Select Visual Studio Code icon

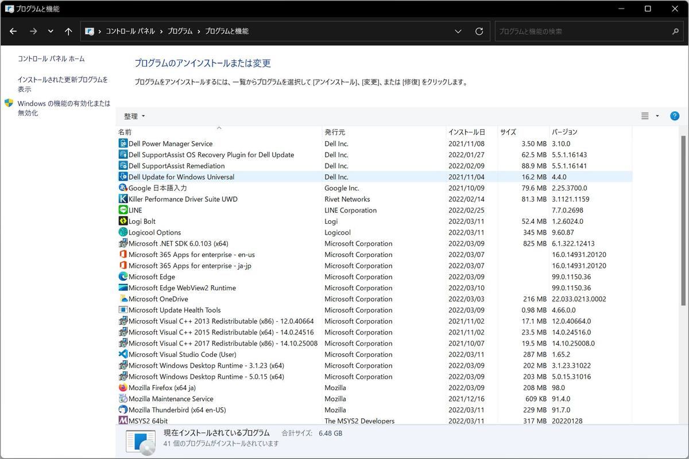(123, 354)
